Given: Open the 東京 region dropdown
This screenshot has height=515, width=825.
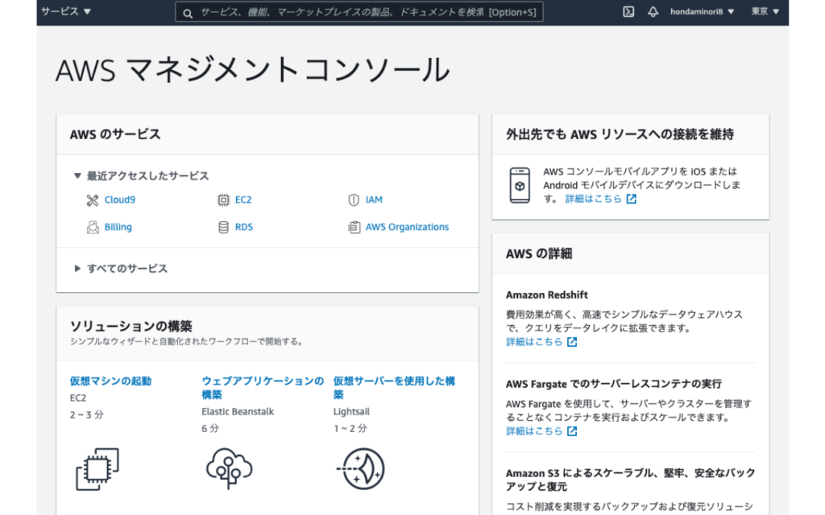Looking at the screenshot, I should [x=765, y=11].
